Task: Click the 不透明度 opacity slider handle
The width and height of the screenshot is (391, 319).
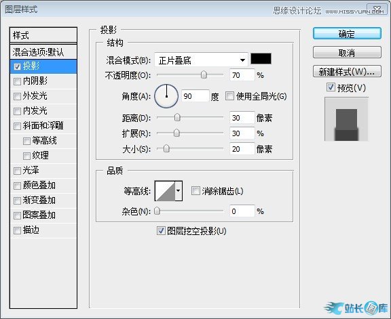Action: 204,75
